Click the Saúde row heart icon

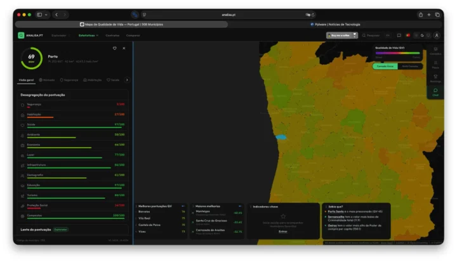(x=22, y=126)
